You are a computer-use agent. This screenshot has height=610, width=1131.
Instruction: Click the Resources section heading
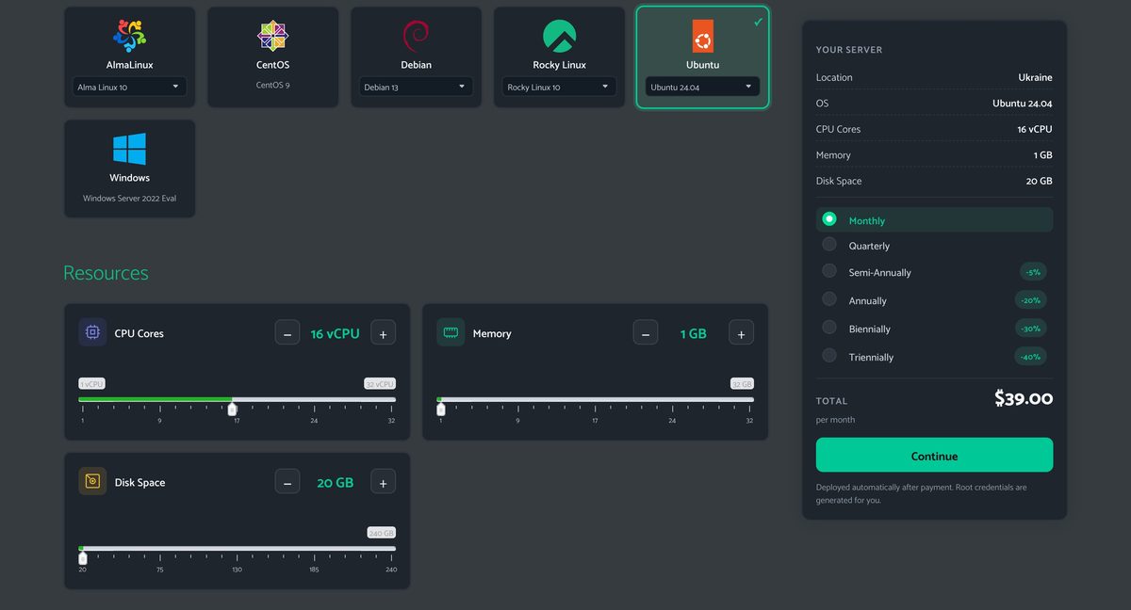click(x=106, y=273)
